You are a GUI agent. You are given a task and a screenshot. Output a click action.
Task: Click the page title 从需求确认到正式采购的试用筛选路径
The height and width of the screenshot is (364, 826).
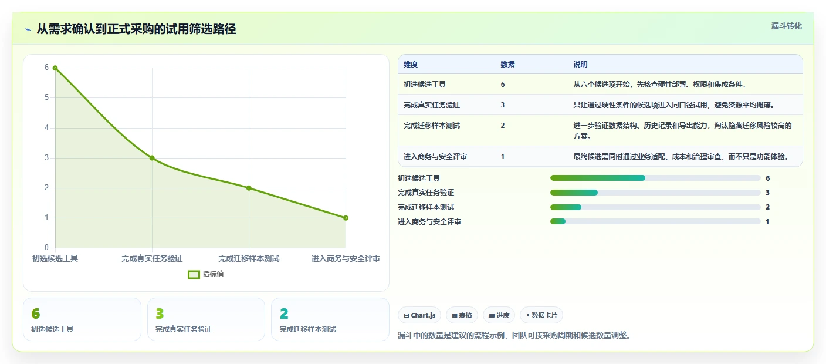pyautogui.click(x=136, y=29)
